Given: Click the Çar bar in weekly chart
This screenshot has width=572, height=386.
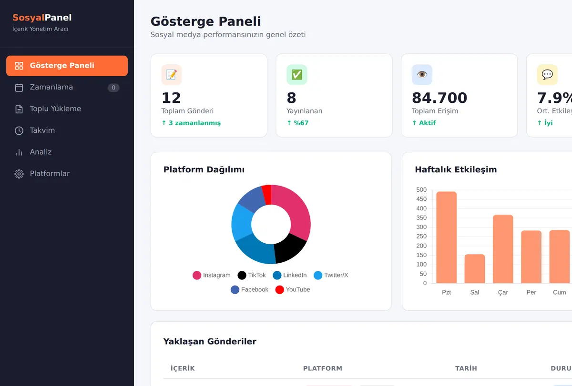Looking at the screenshot, I should coord(503,249).
